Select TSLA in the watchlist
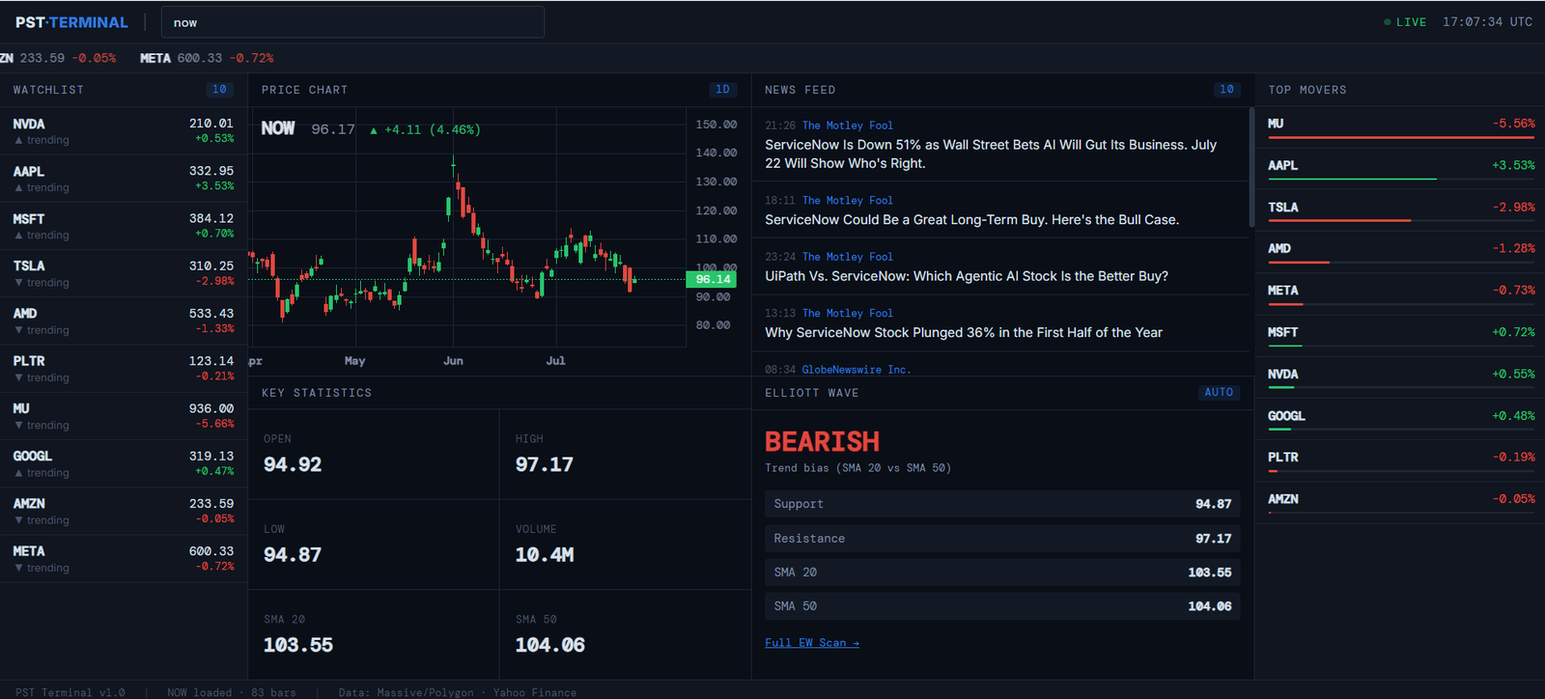Screen dimensions: 1545x699 pyautogui.click(x=124, y=273)
